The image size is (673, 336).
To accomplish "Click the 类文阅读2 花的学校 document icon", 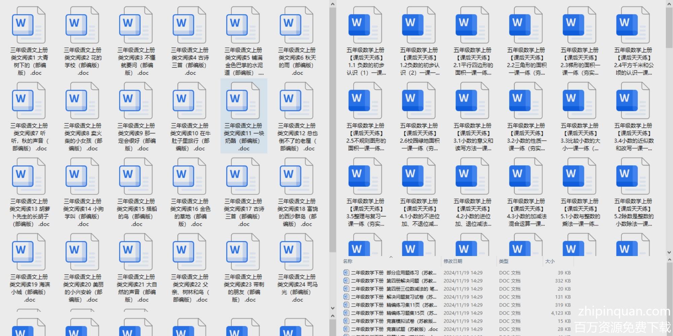I will click(82, 25).
